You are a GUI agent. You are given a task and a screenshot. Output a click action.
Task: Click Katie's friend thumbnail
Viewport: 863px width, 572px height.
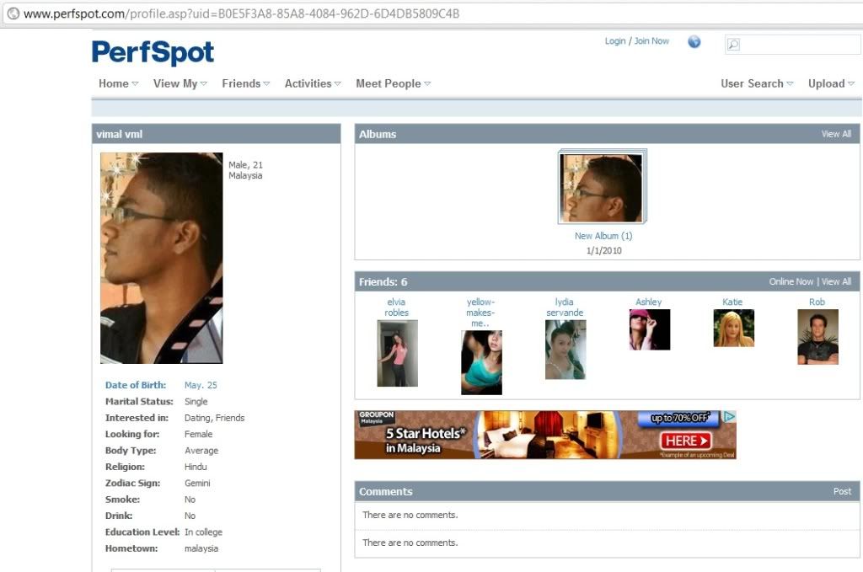point(733,328)
